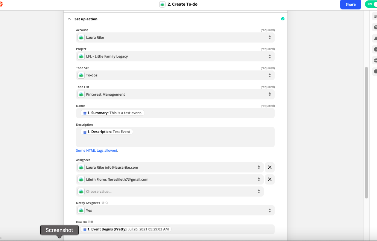This screenshot has width=377, height=241.
Task: Click the Share button
Action: [350, 5]
